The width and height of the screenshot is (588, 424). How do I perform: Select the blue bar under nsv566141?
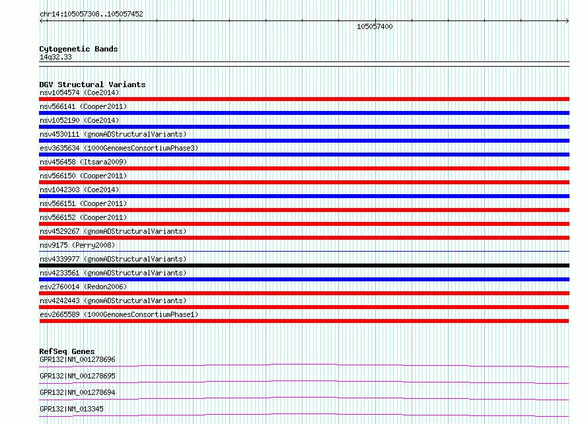[x=304, y=113]
